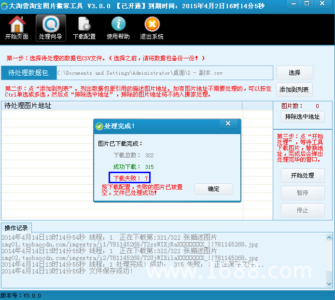Click 排除选中地址 button
Image resolution: width=335 pixels, height=300 pixels.
[x=303, y=117]
